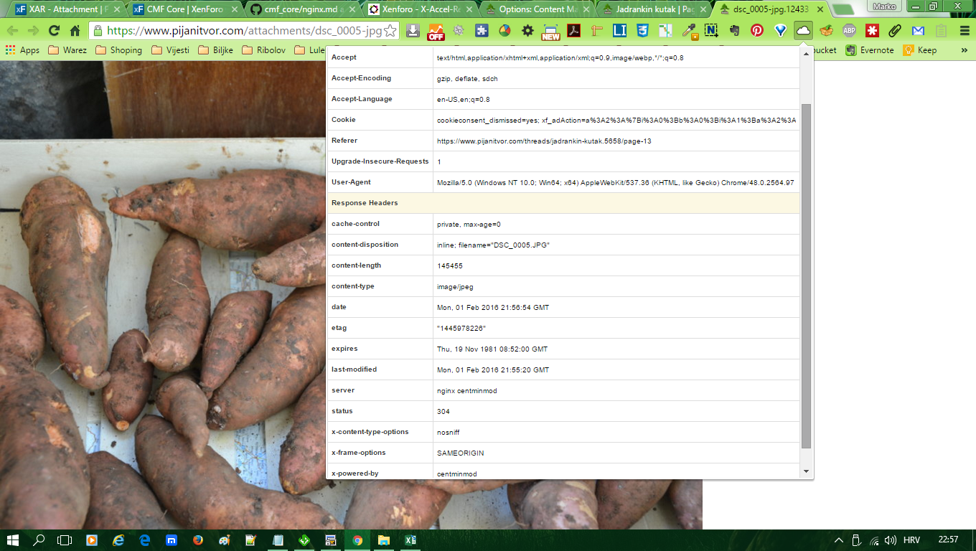Click the headers popup scrollbar thumb

point(806,275)
